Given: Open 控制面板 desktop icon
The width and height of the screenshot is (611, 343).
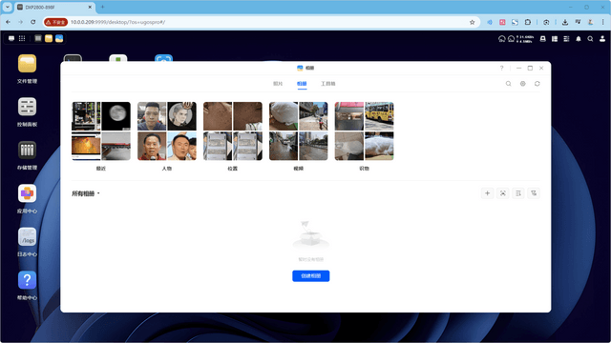Looking at the screenshot, I should coord(27,111).
